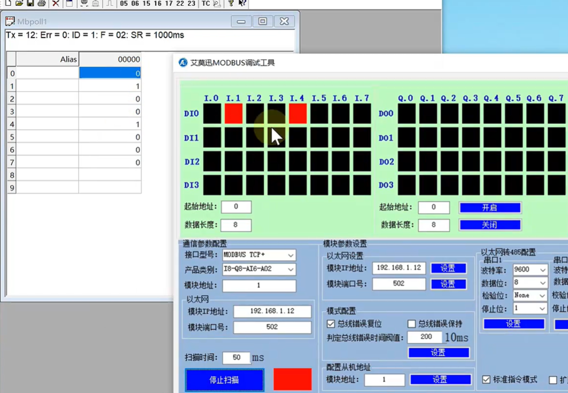Image resolution: width=568 pixels, height=393 pixels.
Task: Click the Open file toolbar icon
Action: click(19, 3)
